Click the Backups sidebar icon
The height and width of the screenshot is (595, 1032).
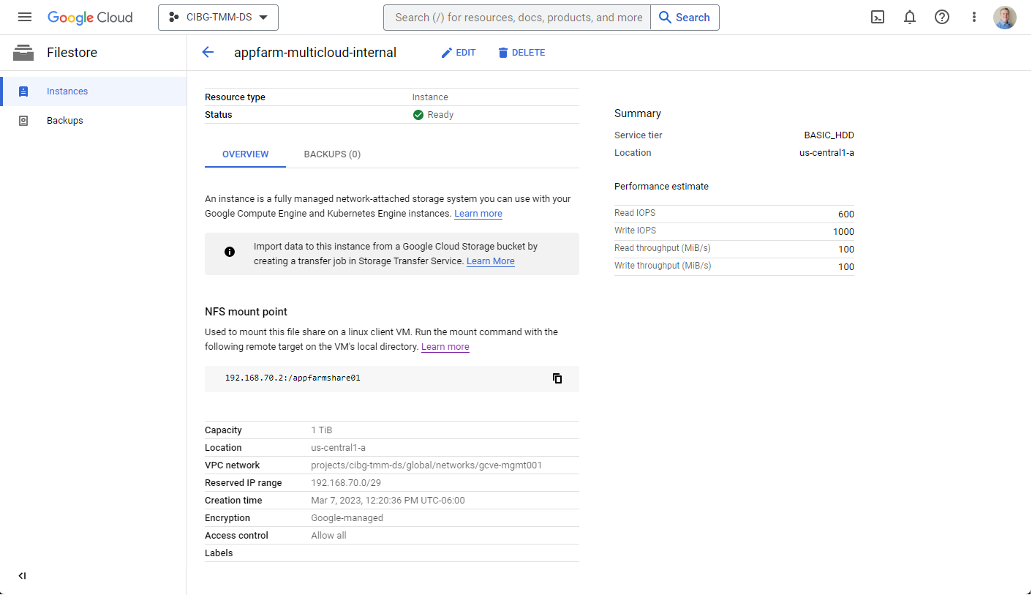coord(23,121)
